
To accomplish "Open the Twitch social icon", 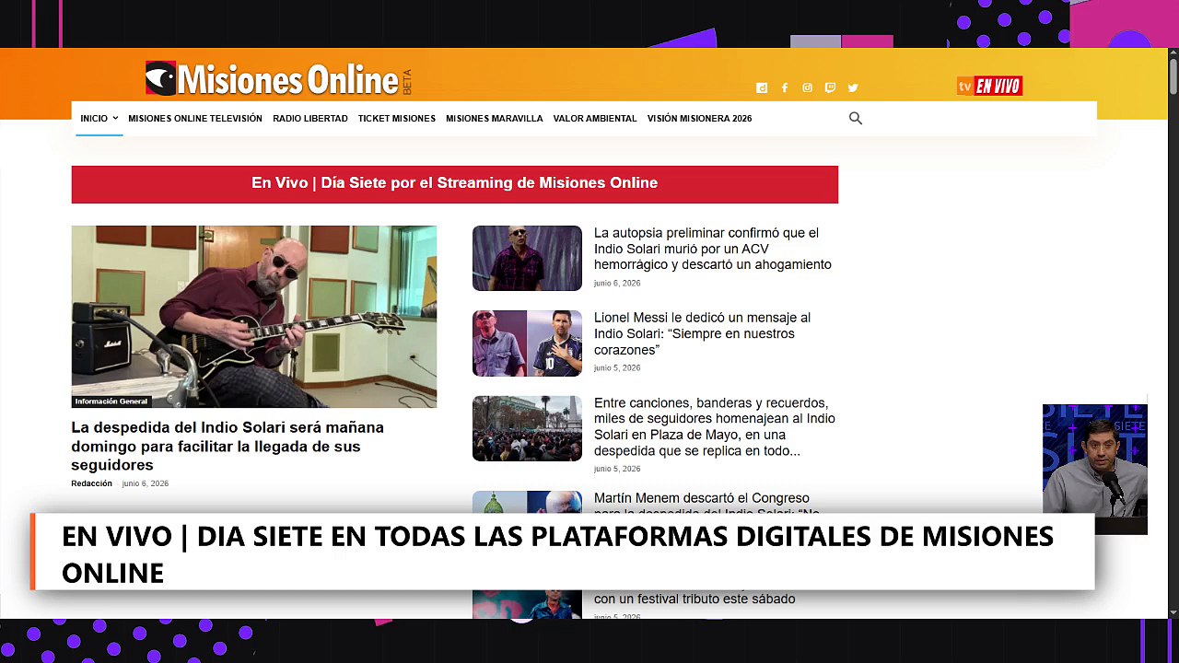I will click(x=830, y=88).
